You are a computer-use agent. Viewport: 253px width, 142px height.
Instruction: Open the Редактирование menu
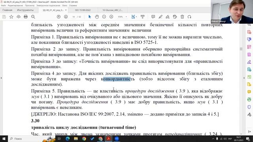click(15, 6)
